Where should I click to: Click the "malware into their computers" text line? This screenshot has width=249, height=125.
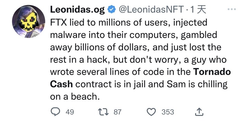click(133, 35)
